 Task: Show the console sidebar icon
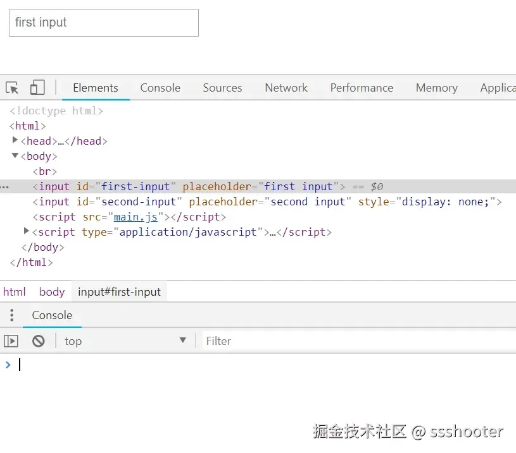point(11,341)
